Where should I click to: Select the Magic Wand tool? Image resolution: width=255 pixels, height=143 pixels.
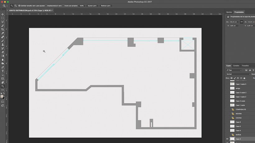2,26
